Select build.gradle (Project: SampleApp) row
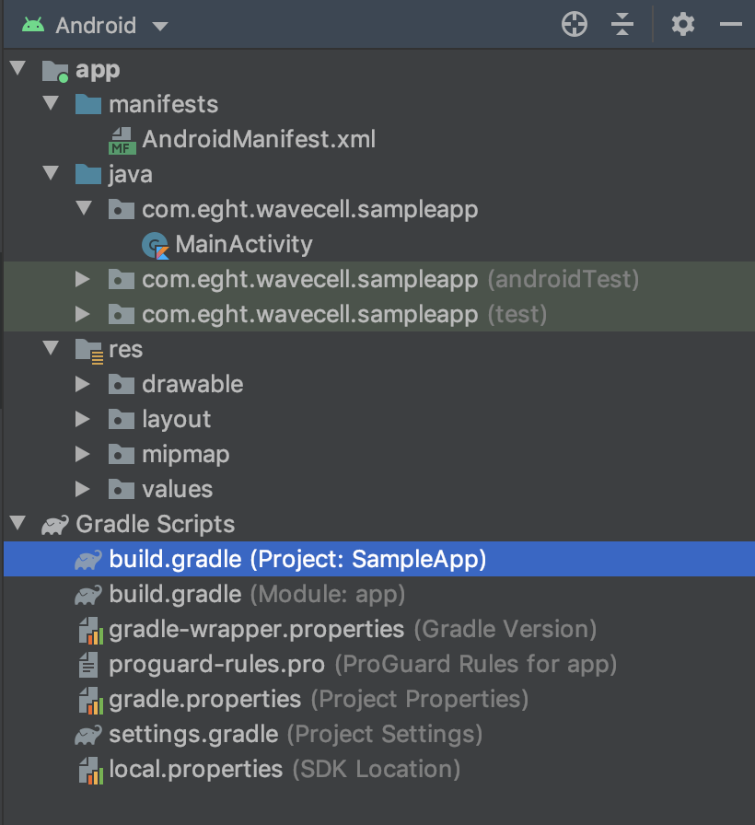This screenshot has width=755, height=825. click(296, 560)
